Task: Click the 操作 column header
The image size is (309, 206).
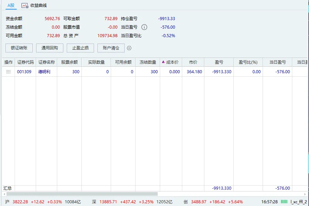Action: (x=9, y=62)
